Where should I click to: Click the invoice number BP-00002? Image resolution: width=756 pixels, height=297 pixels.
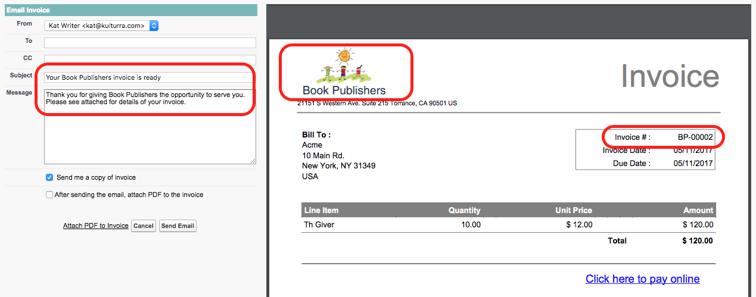pyautogui.click(x=695, y=137)
